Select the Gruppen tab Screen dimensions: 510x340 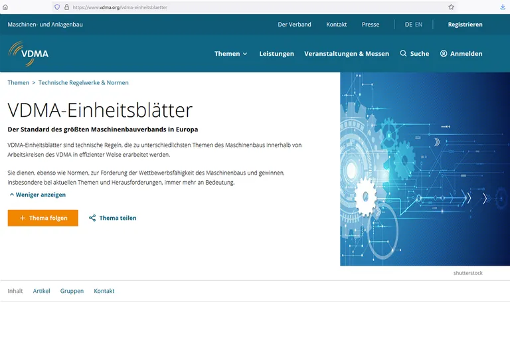(x=72, y=291)
